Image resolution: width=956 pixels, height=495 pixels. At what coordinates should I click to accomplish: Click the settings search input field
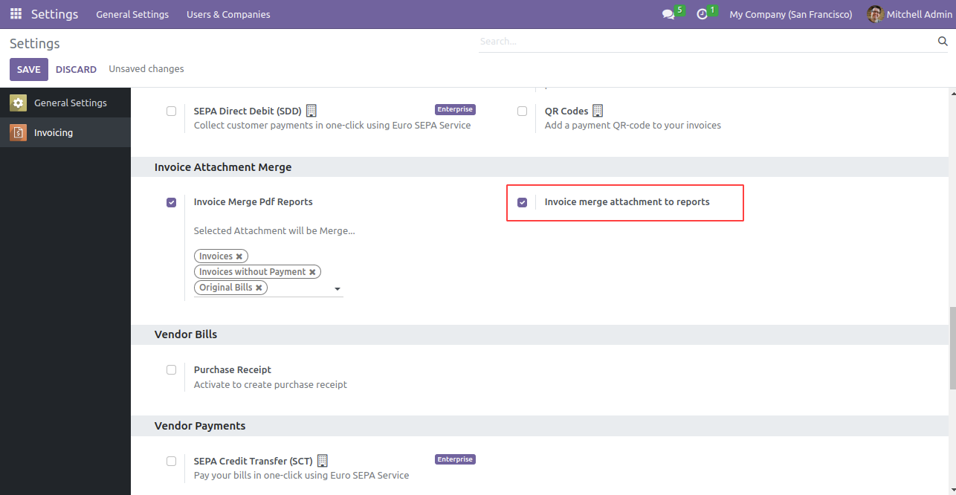706,42
